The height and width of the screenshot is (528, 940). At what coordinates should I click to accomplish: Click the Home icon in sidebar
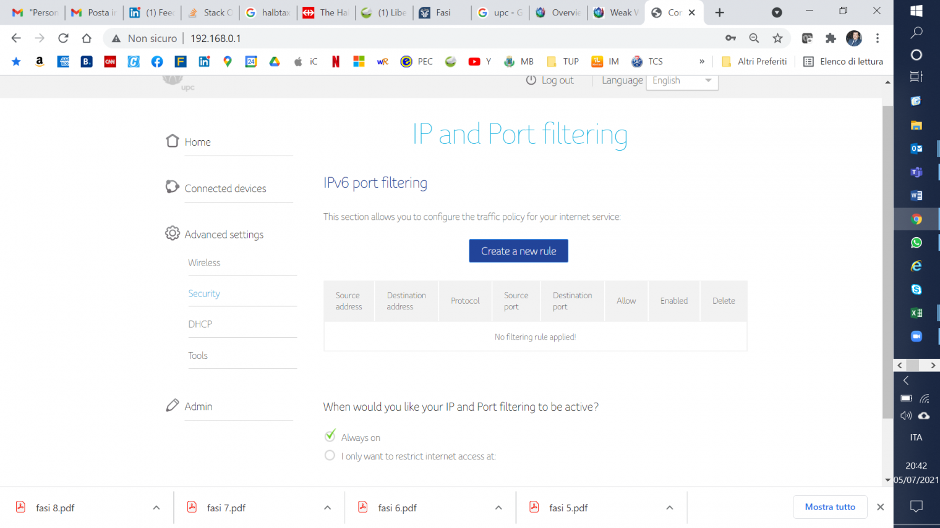[173, 141]
